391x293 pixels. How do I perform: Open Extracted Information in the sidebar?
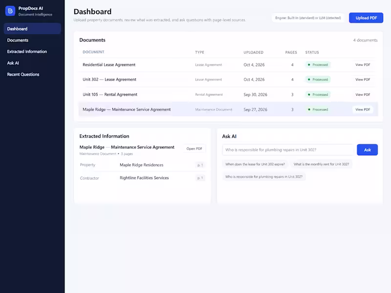32,52
